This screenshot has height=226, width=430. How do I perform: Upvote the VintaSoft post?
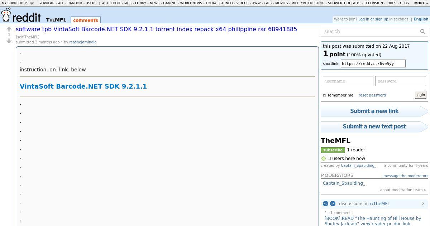click(9, 29)
